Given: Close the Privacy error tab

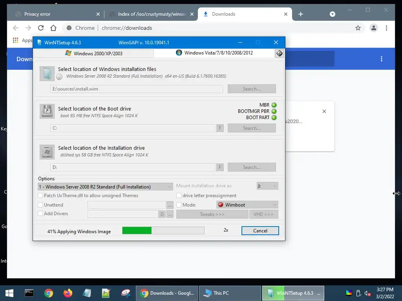Looking at the screenshot, I should [98, 14].
